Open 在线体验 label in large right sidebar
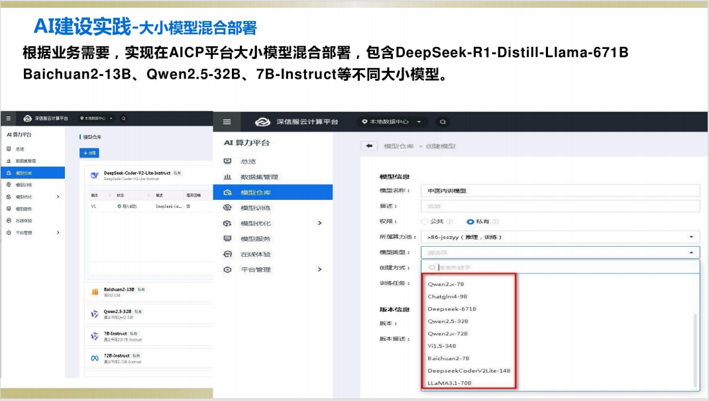This screenshot has width=709, height=401. point(256,254)
